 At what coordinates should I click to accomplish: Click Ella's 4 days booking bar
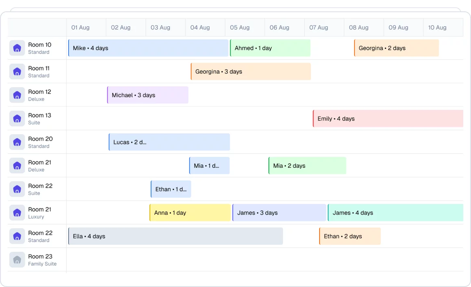coord(175,236)
